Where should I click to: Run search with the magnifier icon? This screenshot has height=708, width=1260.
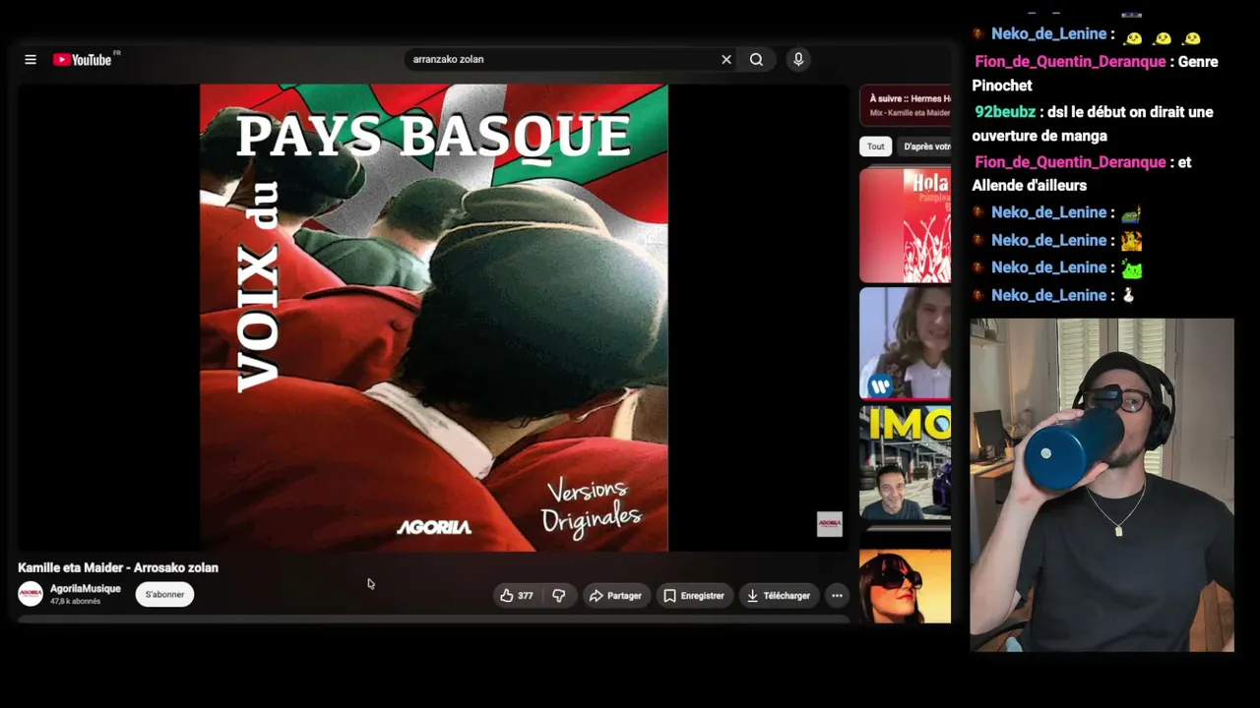point(756,60)
